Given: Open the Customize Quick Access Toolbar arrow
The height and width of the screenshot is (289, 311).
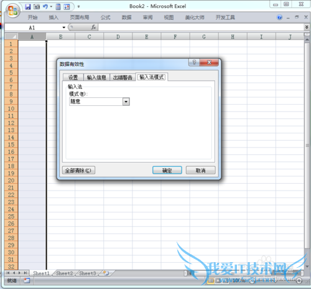Looking at the screenshot, I should click(78, 7).
